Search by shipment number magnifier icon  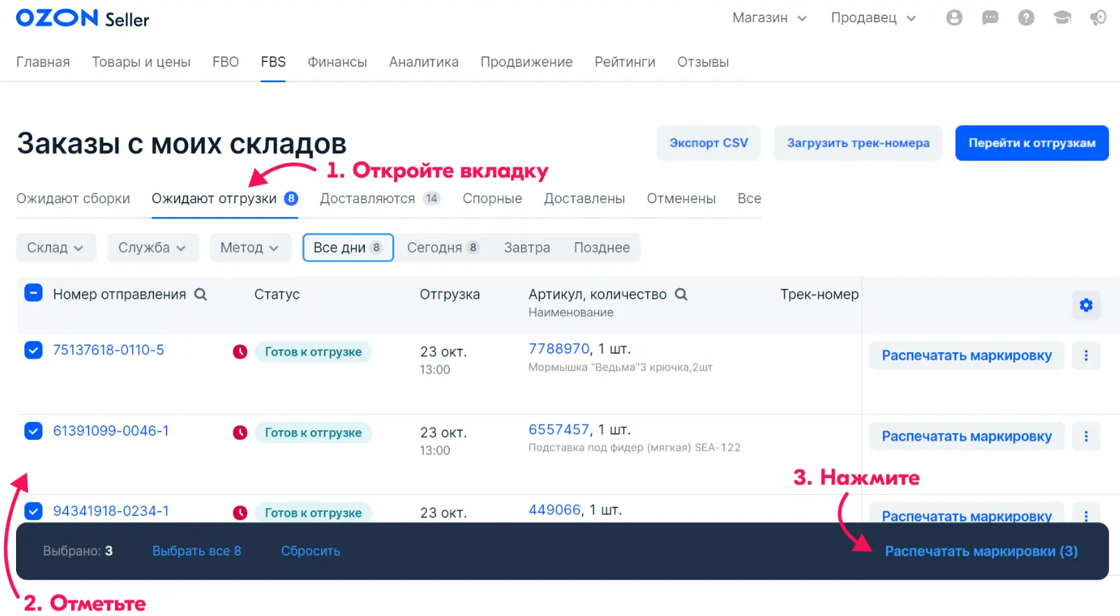(x=201, y=294)
